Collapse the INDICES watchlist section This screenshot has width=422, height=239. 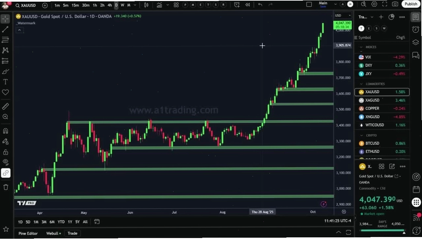click(x=361, y=47)
